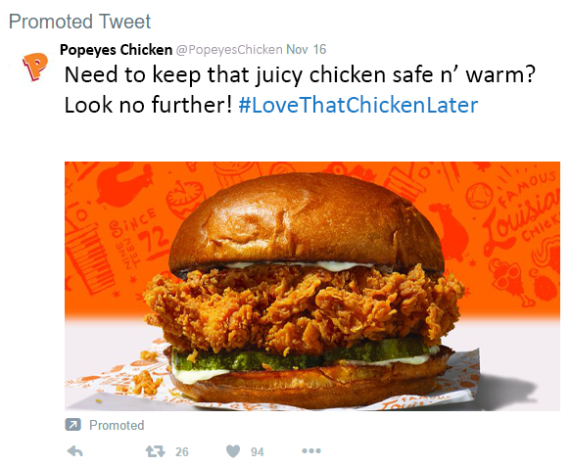Click the retweet count 26
The height and width of the screenshot is (467, 571).
tap(182, 451)
